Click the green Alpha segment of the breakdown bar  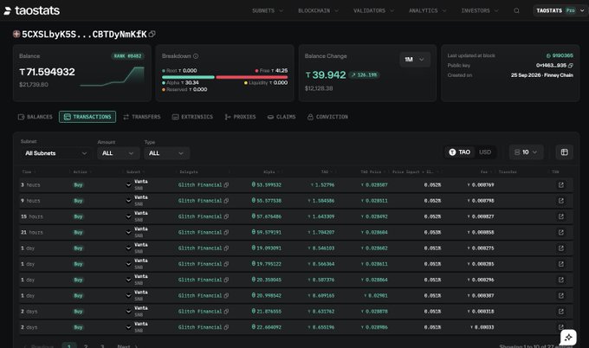[x=188, y=77]
